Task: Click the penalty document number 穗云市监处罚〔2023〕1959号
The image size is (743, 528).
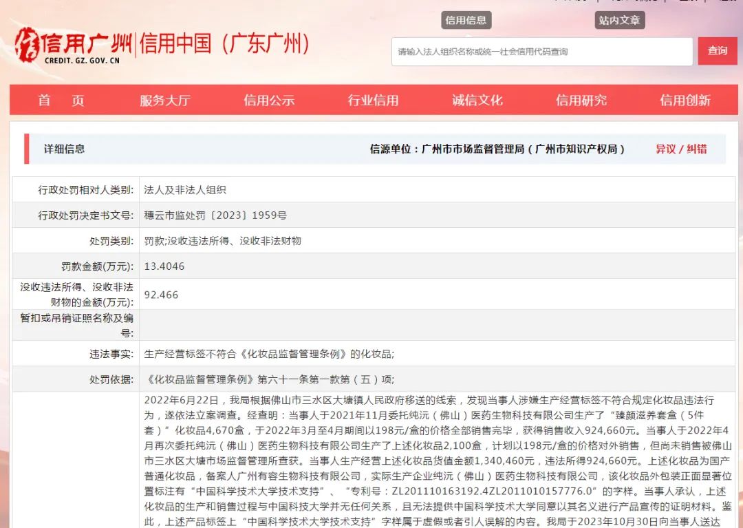Action: point(215,215)
